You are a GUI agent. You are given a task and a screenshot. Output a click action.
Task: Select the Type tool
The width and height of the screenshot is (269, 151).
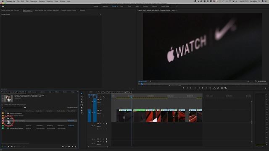[82, 113]
